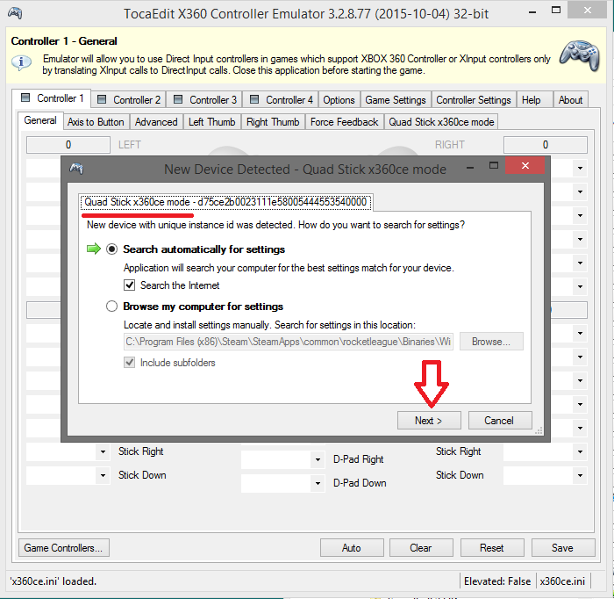Open the Force Feedback sub-tab
This screenshot has width=614, height=599.
click(x=344, y=122)
